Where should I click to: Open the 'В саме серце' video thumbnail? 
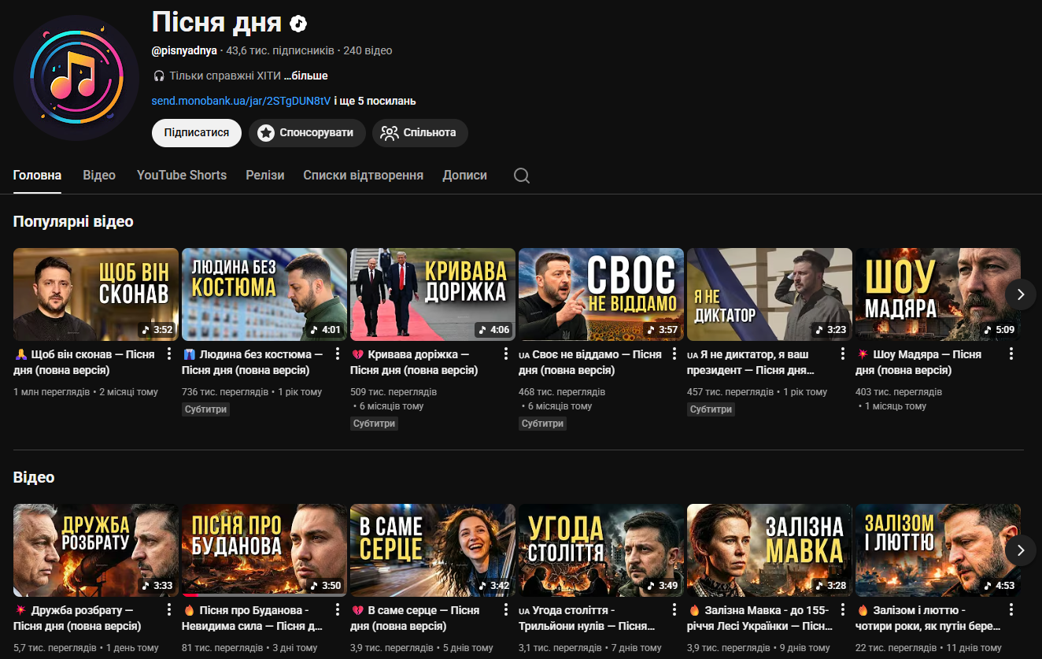point(432,550)
